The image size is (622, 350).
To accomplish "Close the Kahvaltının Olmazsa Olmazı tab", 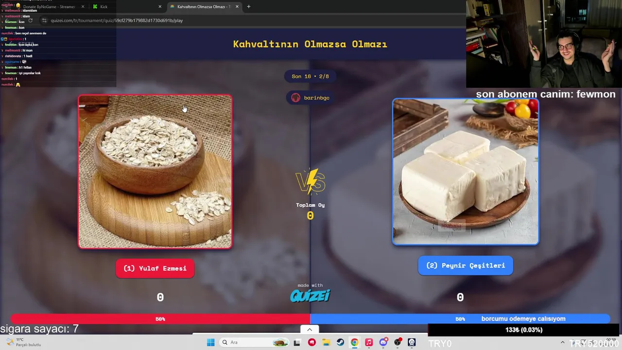I will (x=237, y=7).
